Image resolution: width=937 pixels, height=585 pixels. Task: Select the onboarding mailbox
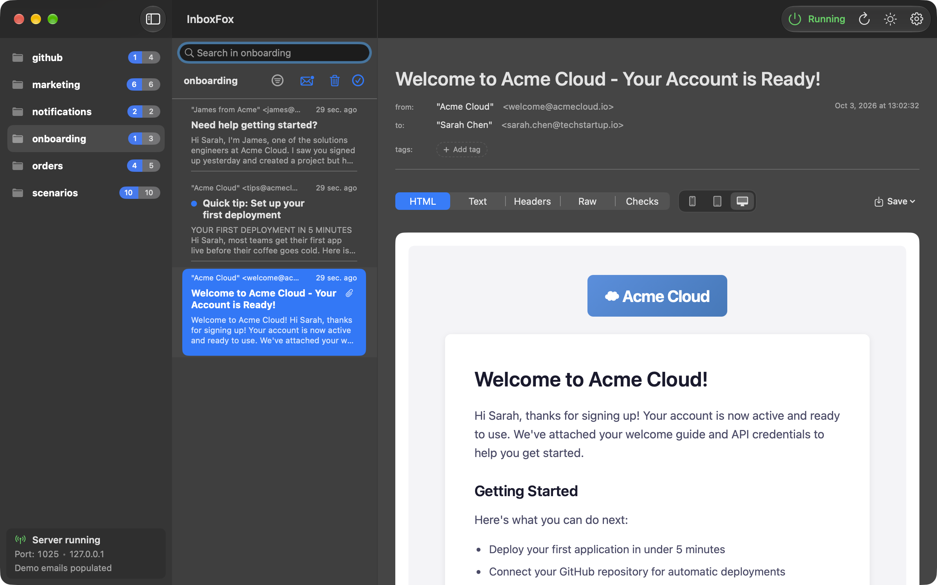[86, 139]
